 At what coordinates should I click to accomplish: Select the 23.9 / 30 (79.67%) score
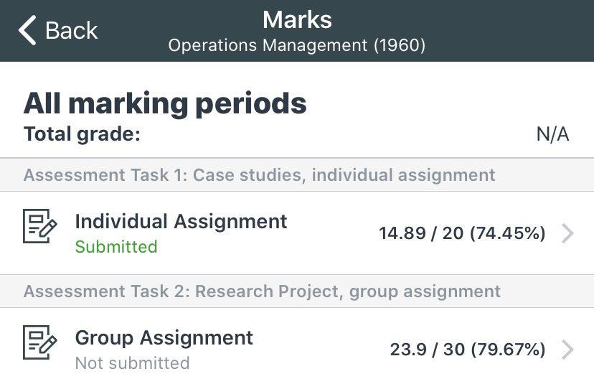coord(467,350)
